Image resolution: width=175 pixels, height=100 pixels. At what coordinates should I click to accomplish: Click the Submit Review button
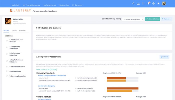[x=152, y=19]
